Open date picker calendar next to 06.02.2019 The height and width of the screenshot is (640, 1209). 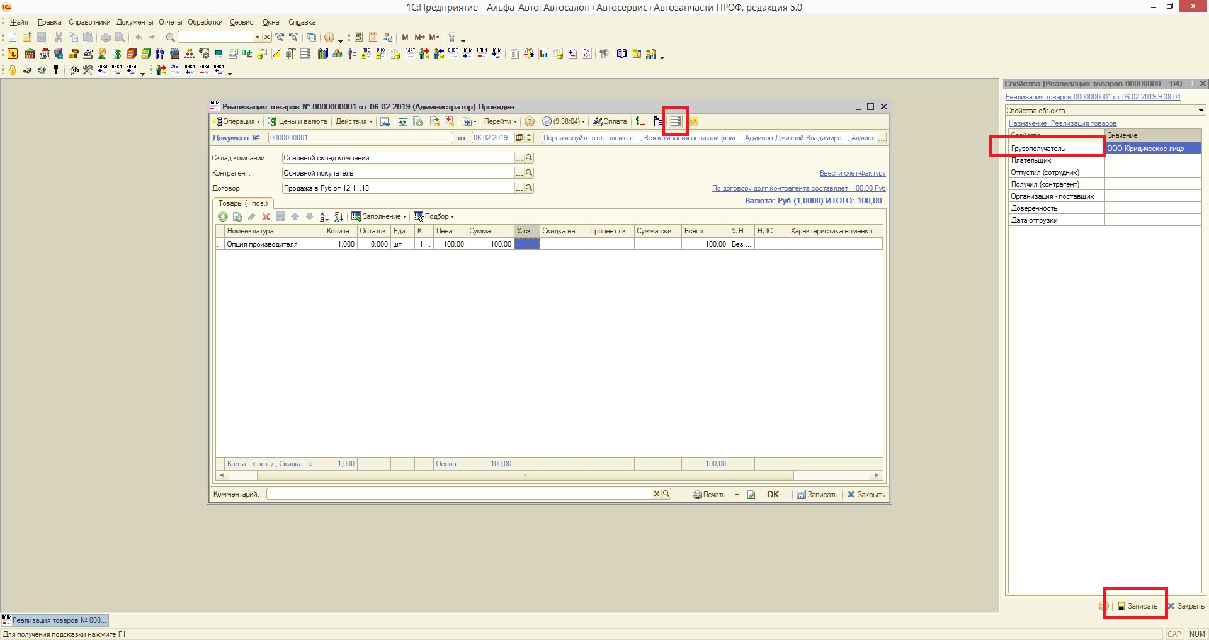tap(519, 138)
